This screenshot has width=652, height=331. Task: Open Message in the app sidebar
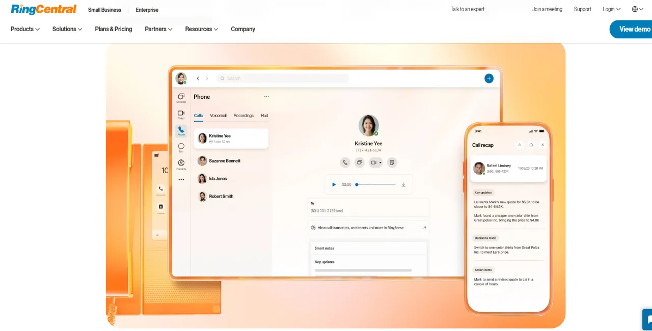click(x=181, y=98)
